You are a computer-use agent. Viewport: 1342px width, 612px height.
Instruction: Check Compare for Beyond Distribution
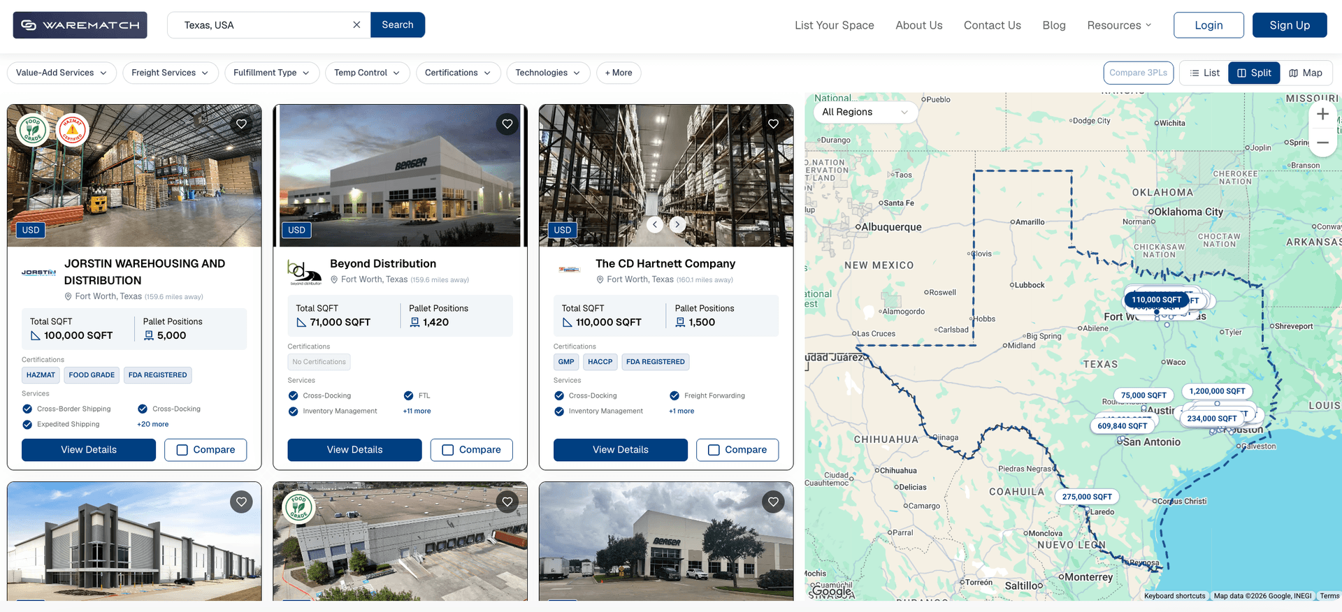472,450
